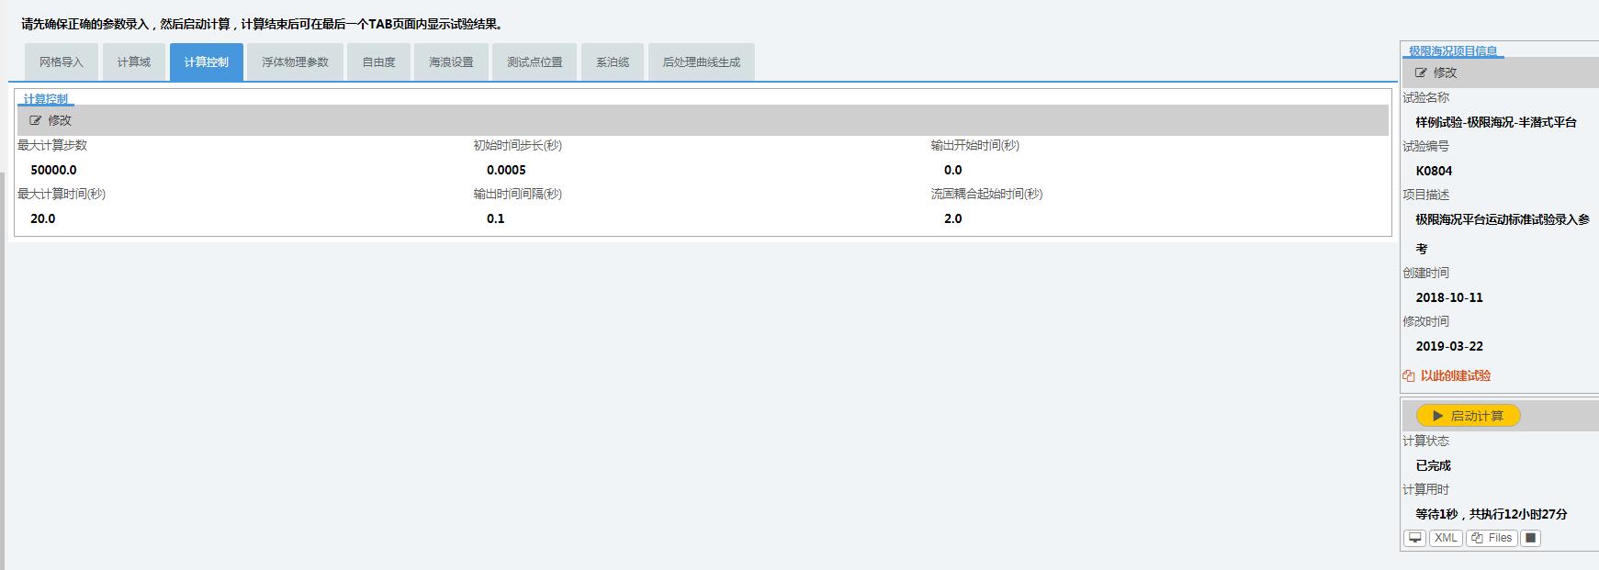
Task: Select the active 计算控制 tab
Action: [x=206, y=62]
